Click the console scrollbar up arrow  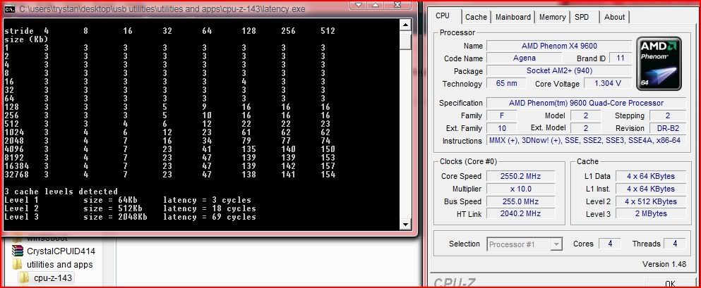coord(405,25)
